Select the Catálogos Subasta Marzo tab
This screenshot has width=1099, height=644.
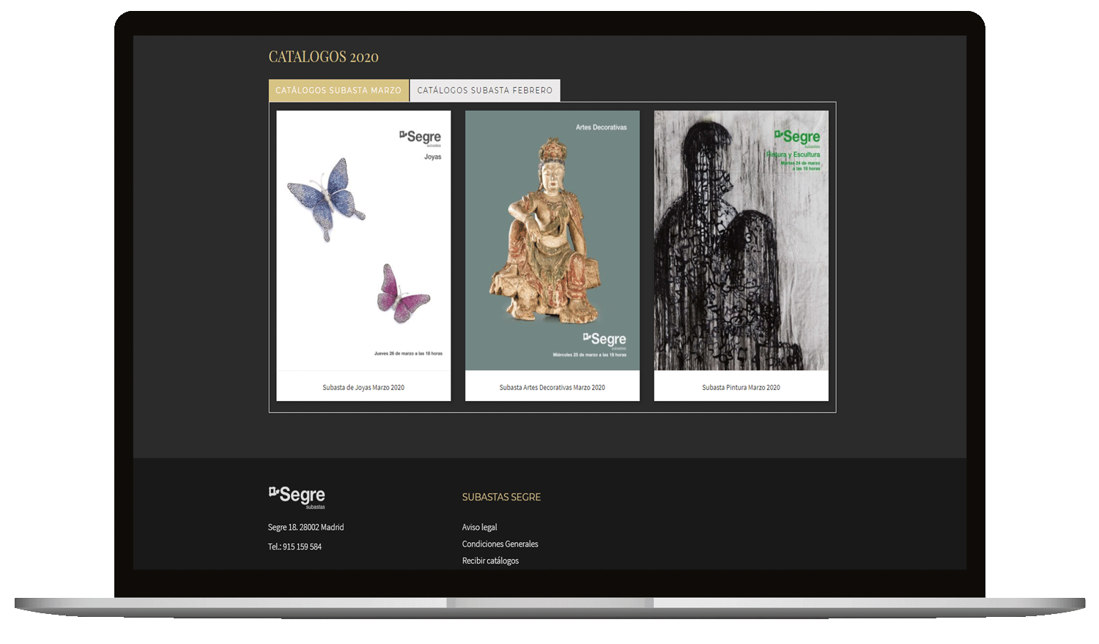point(338,90)
